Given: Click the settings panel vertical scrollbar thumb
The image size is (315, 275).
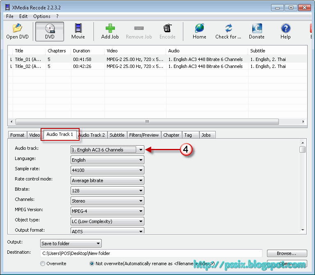Looking at the screenshot, I should coord(303,149).
